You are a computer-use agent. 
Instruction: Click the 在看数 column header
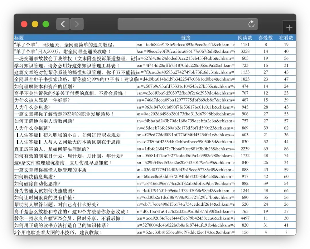(x=286, y=38)
